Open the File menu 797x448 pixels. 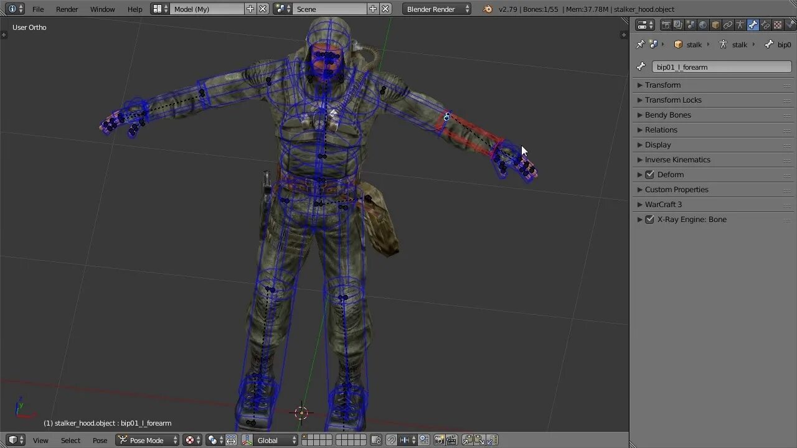pyautogui.click(x=38, y=9)
